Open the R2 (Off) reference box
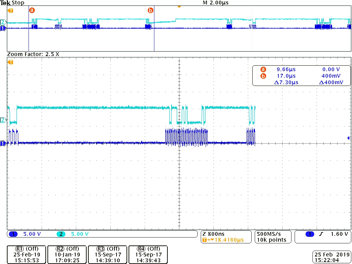Screen dimensions: 352x264 coord(67,254)
